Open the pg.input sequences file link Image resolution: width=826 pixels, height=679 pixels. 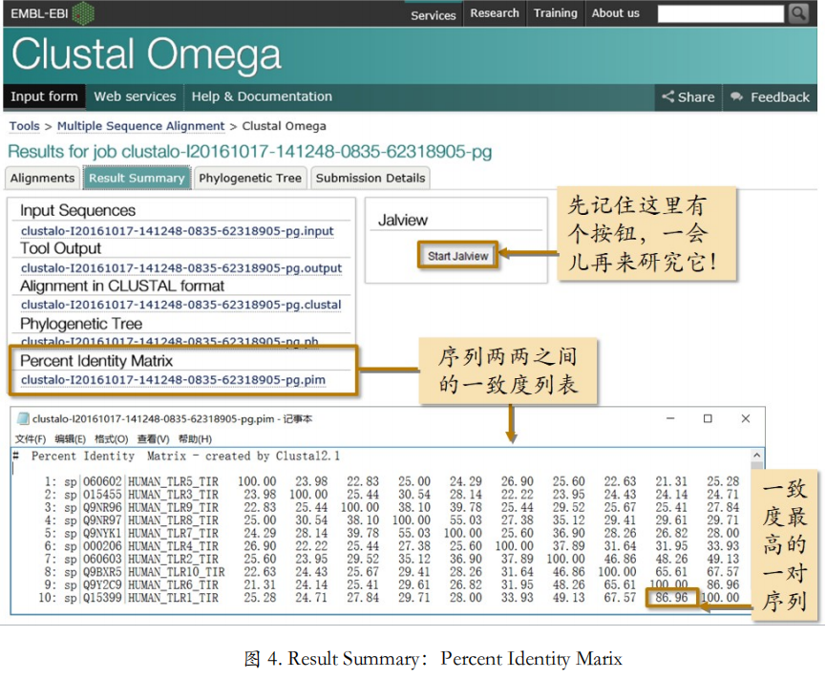tap(178, 231)
